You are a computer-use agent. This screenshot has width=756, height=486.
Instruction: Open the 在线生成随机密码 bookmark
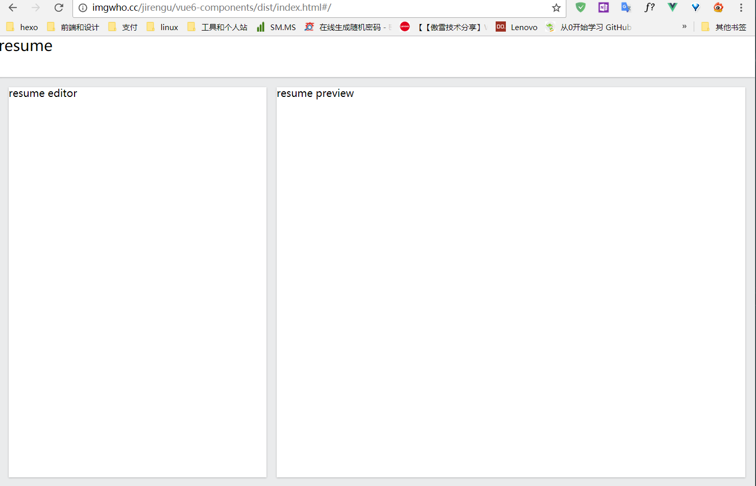(x=348, y=27)
